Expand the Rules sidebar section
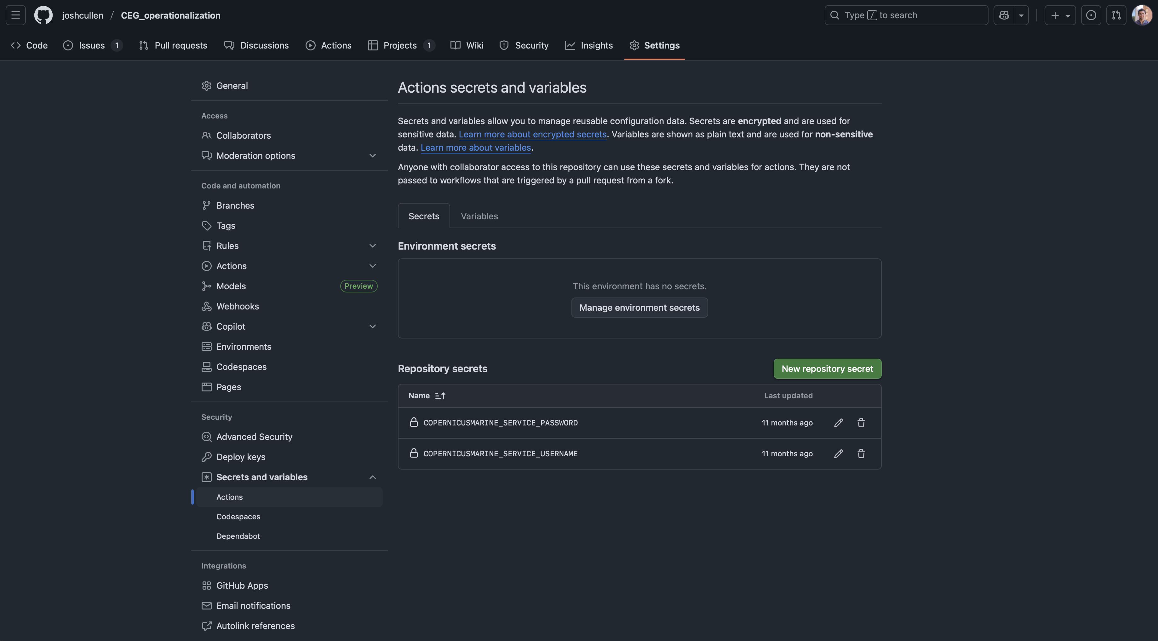 (372, 246)
